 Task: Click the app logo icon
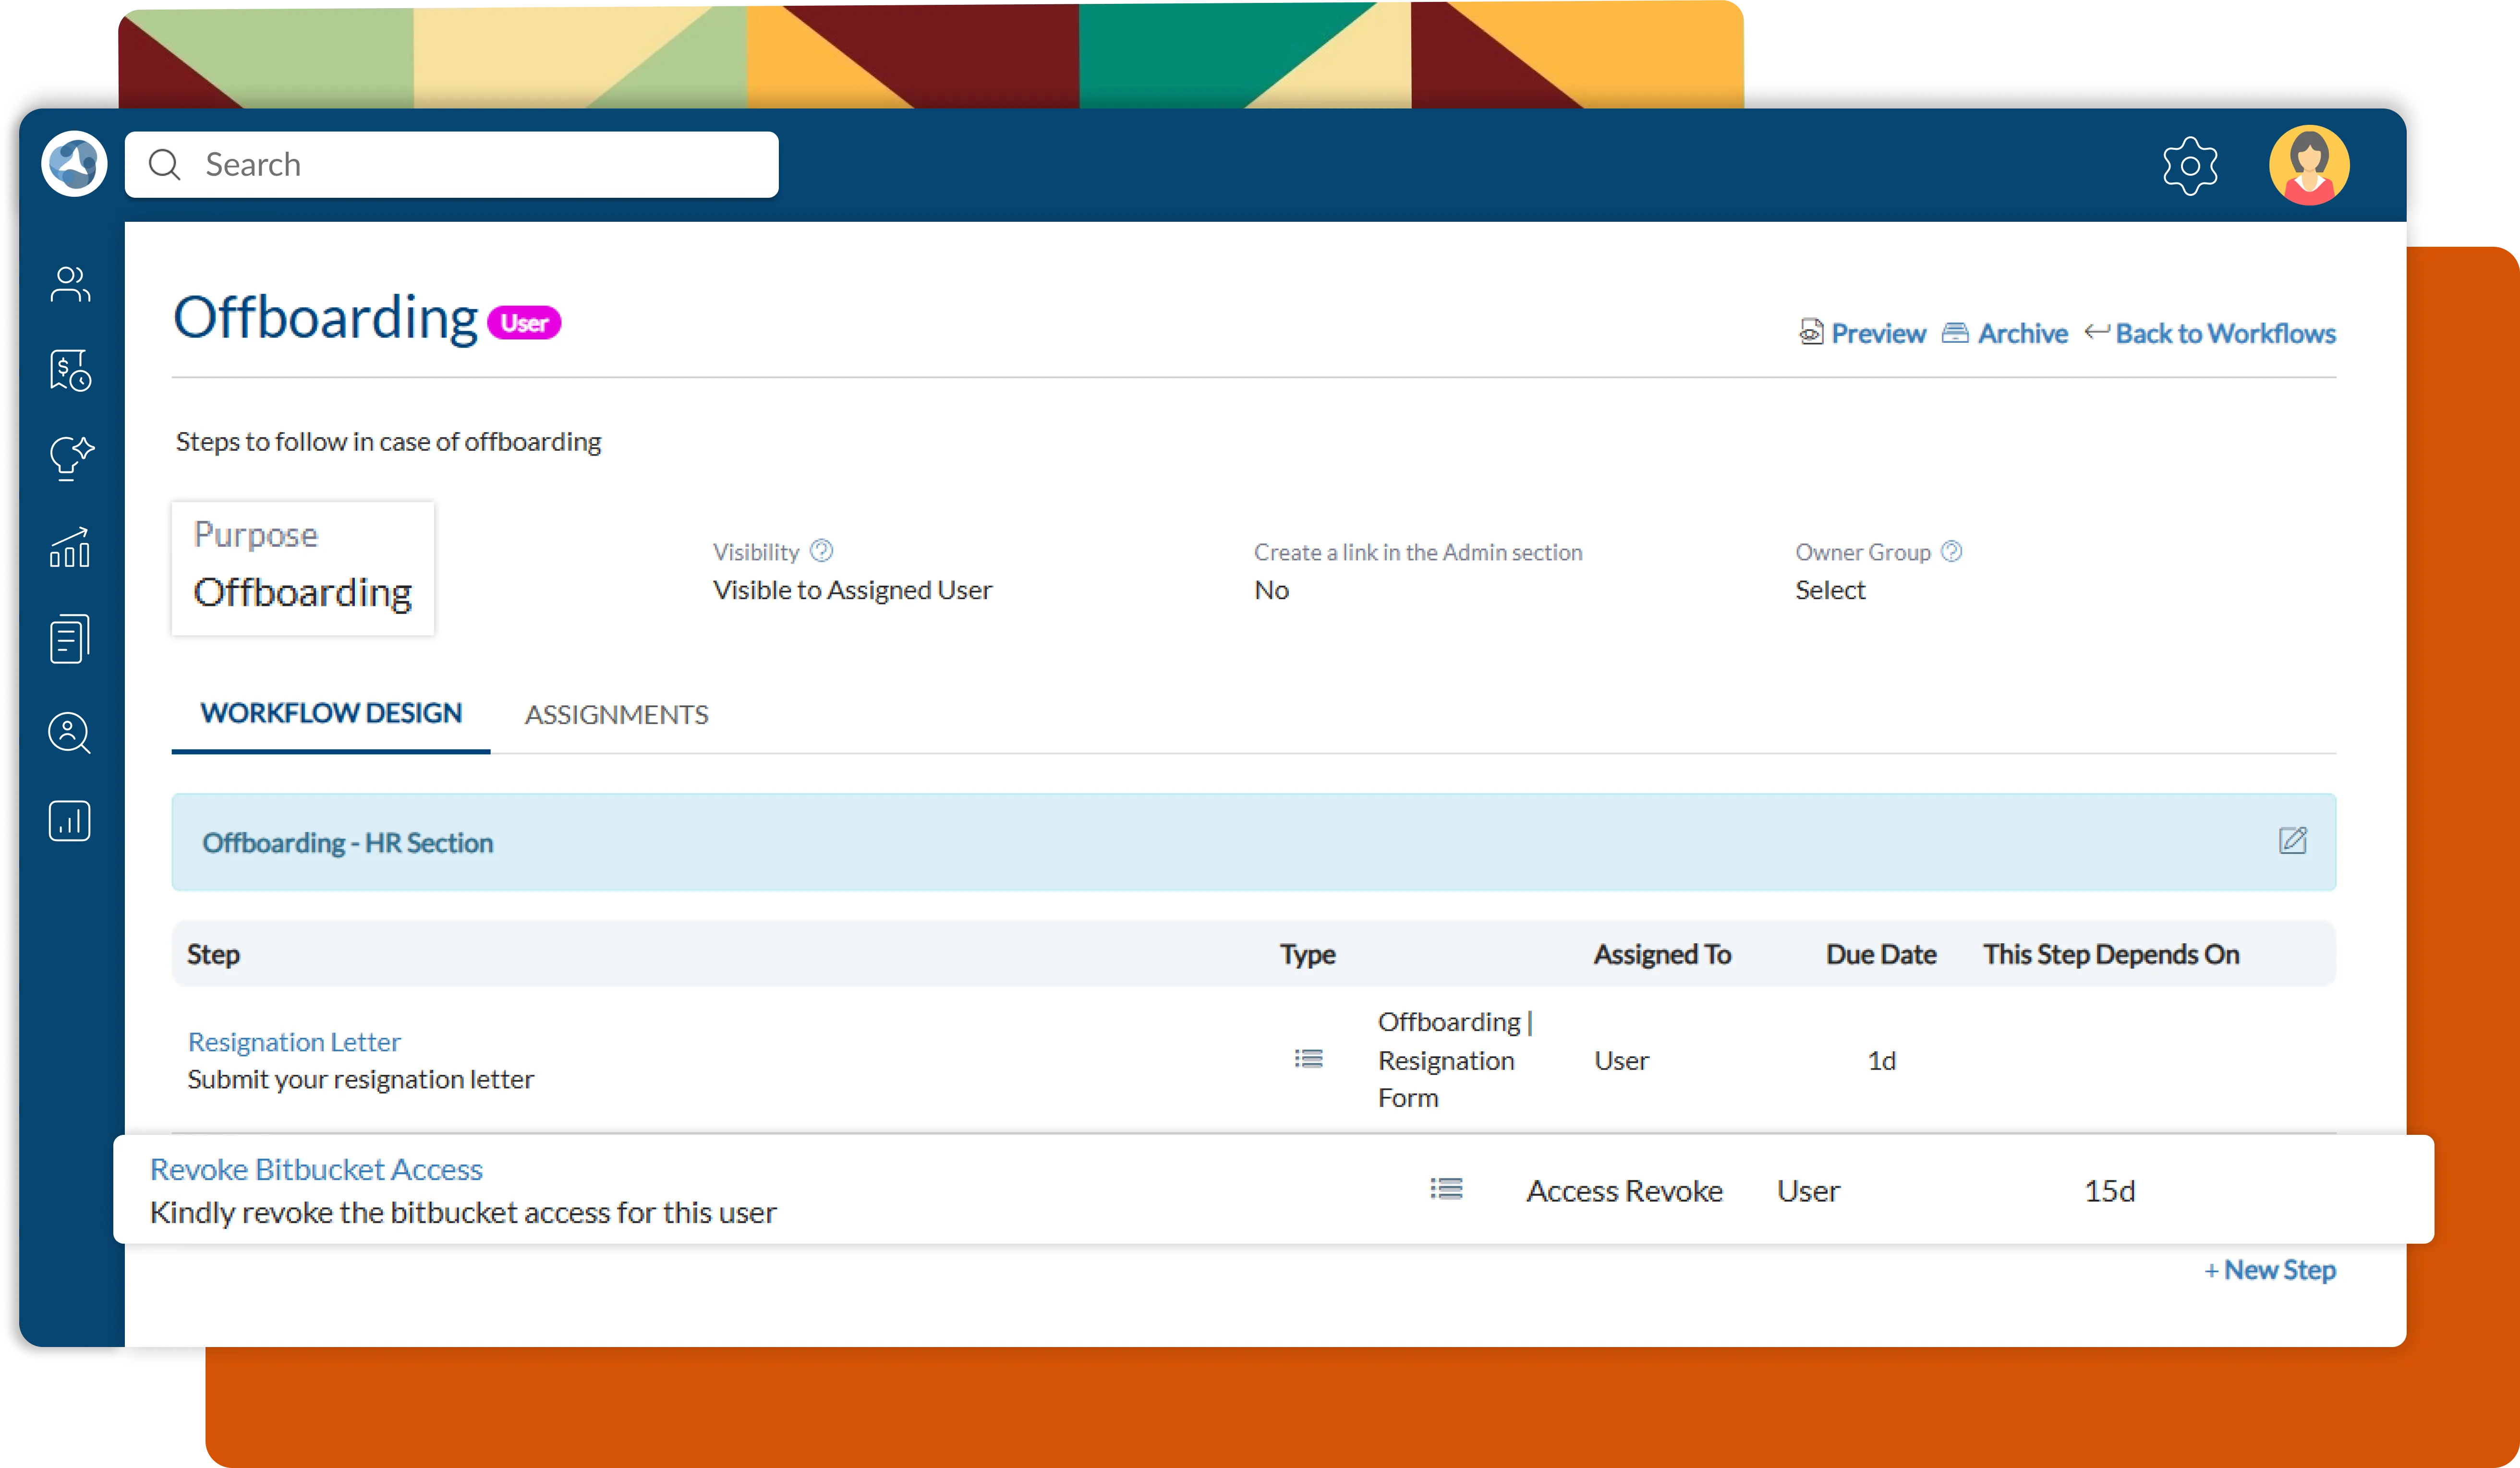74,164
